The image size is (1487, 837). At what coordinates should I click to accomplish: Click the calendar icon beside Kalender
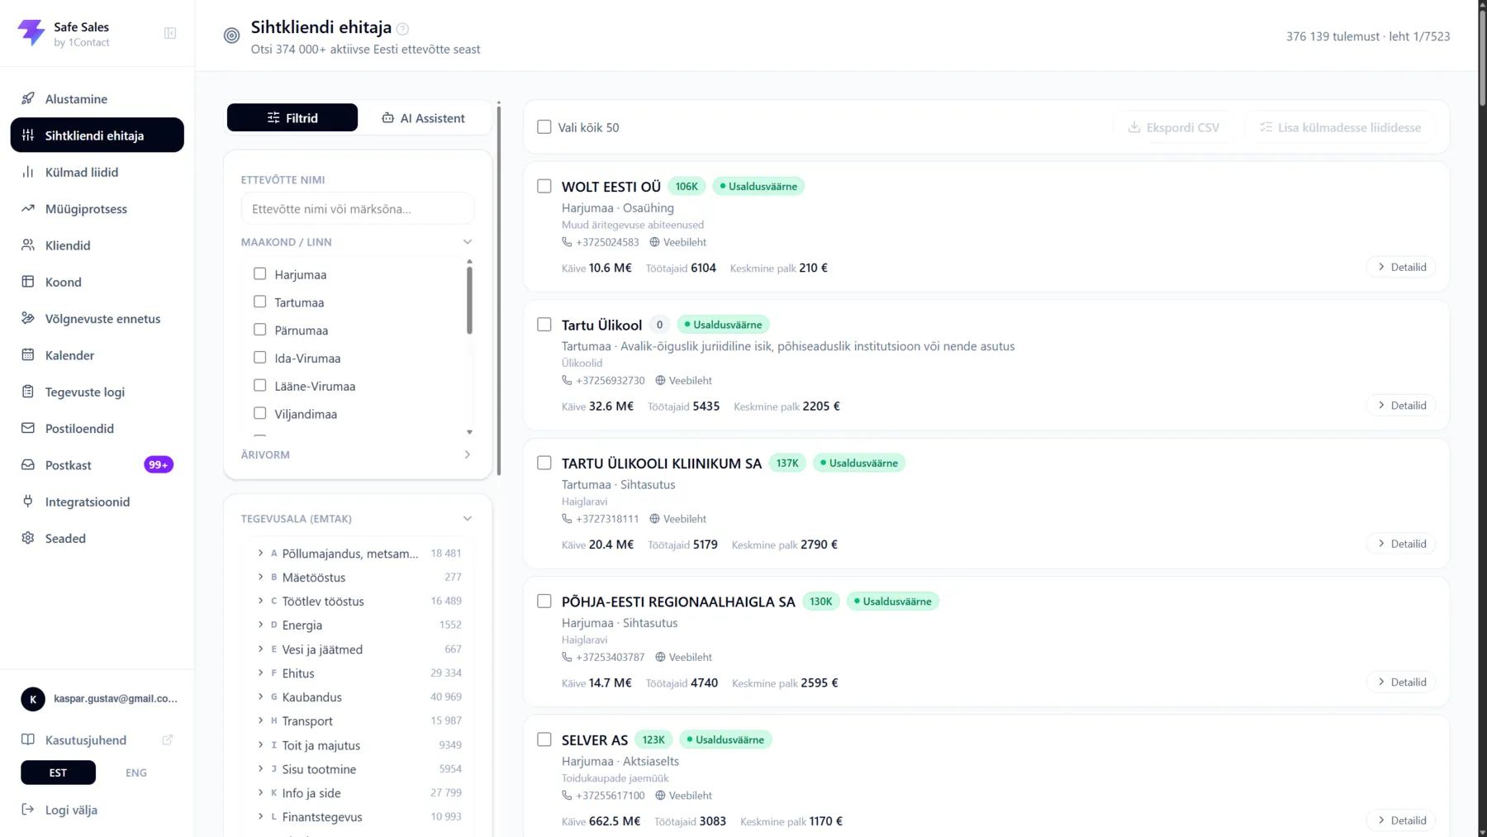28,355
